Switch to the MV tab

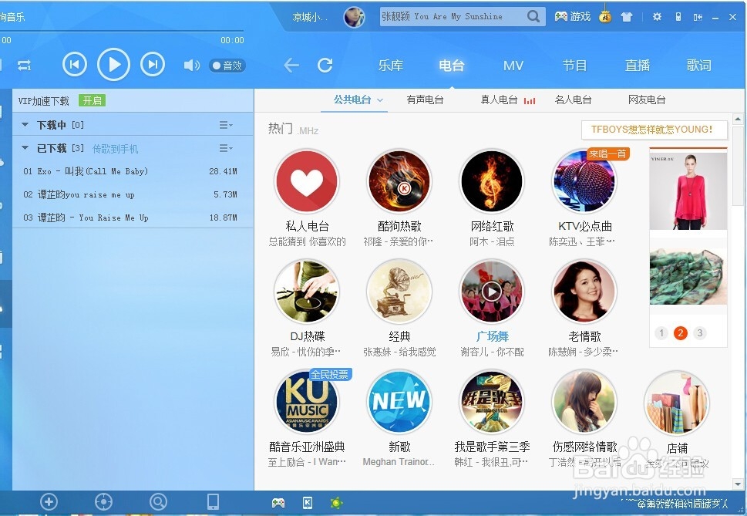(513, 66)
